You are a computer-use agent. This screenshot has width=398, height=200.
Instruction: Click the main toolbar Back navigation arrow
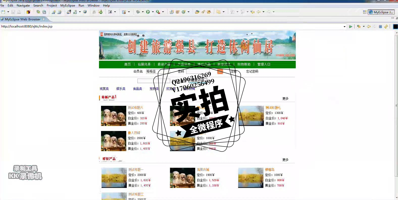tap(259, 12)
